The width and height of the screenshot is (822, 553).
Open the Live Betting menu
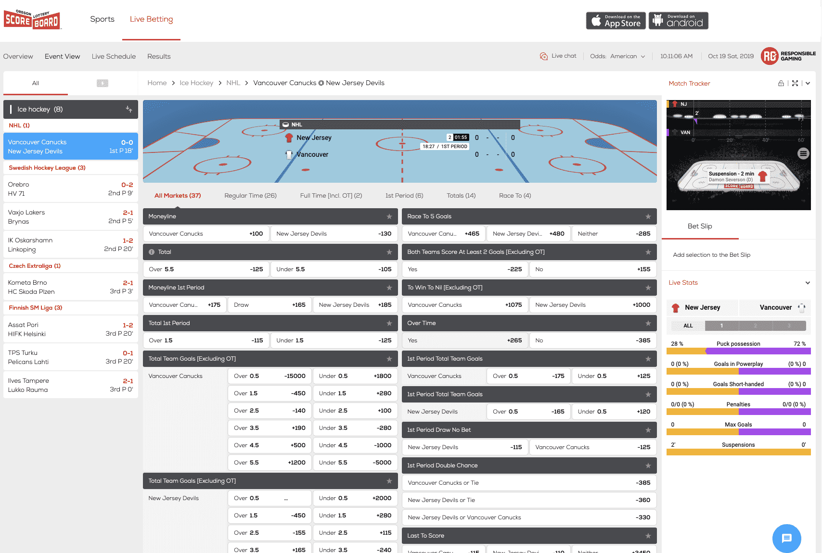click(x=151, y=19)
